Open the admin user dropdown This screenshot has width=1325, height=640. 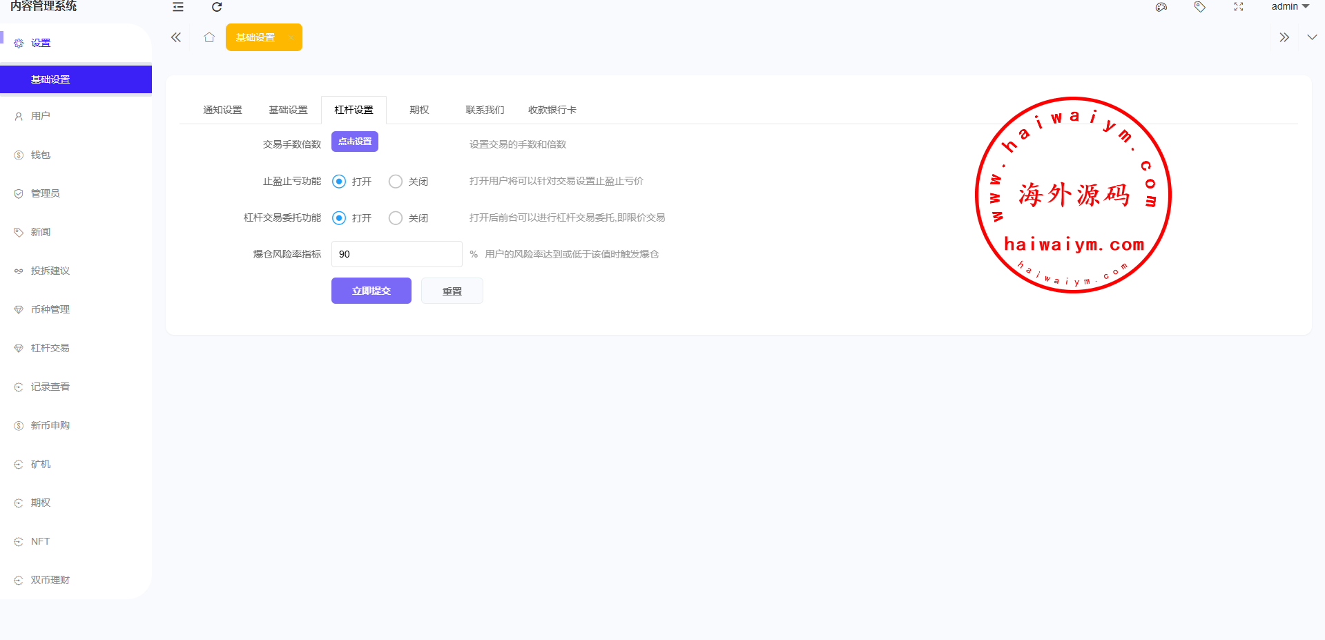coord(1290,7)
